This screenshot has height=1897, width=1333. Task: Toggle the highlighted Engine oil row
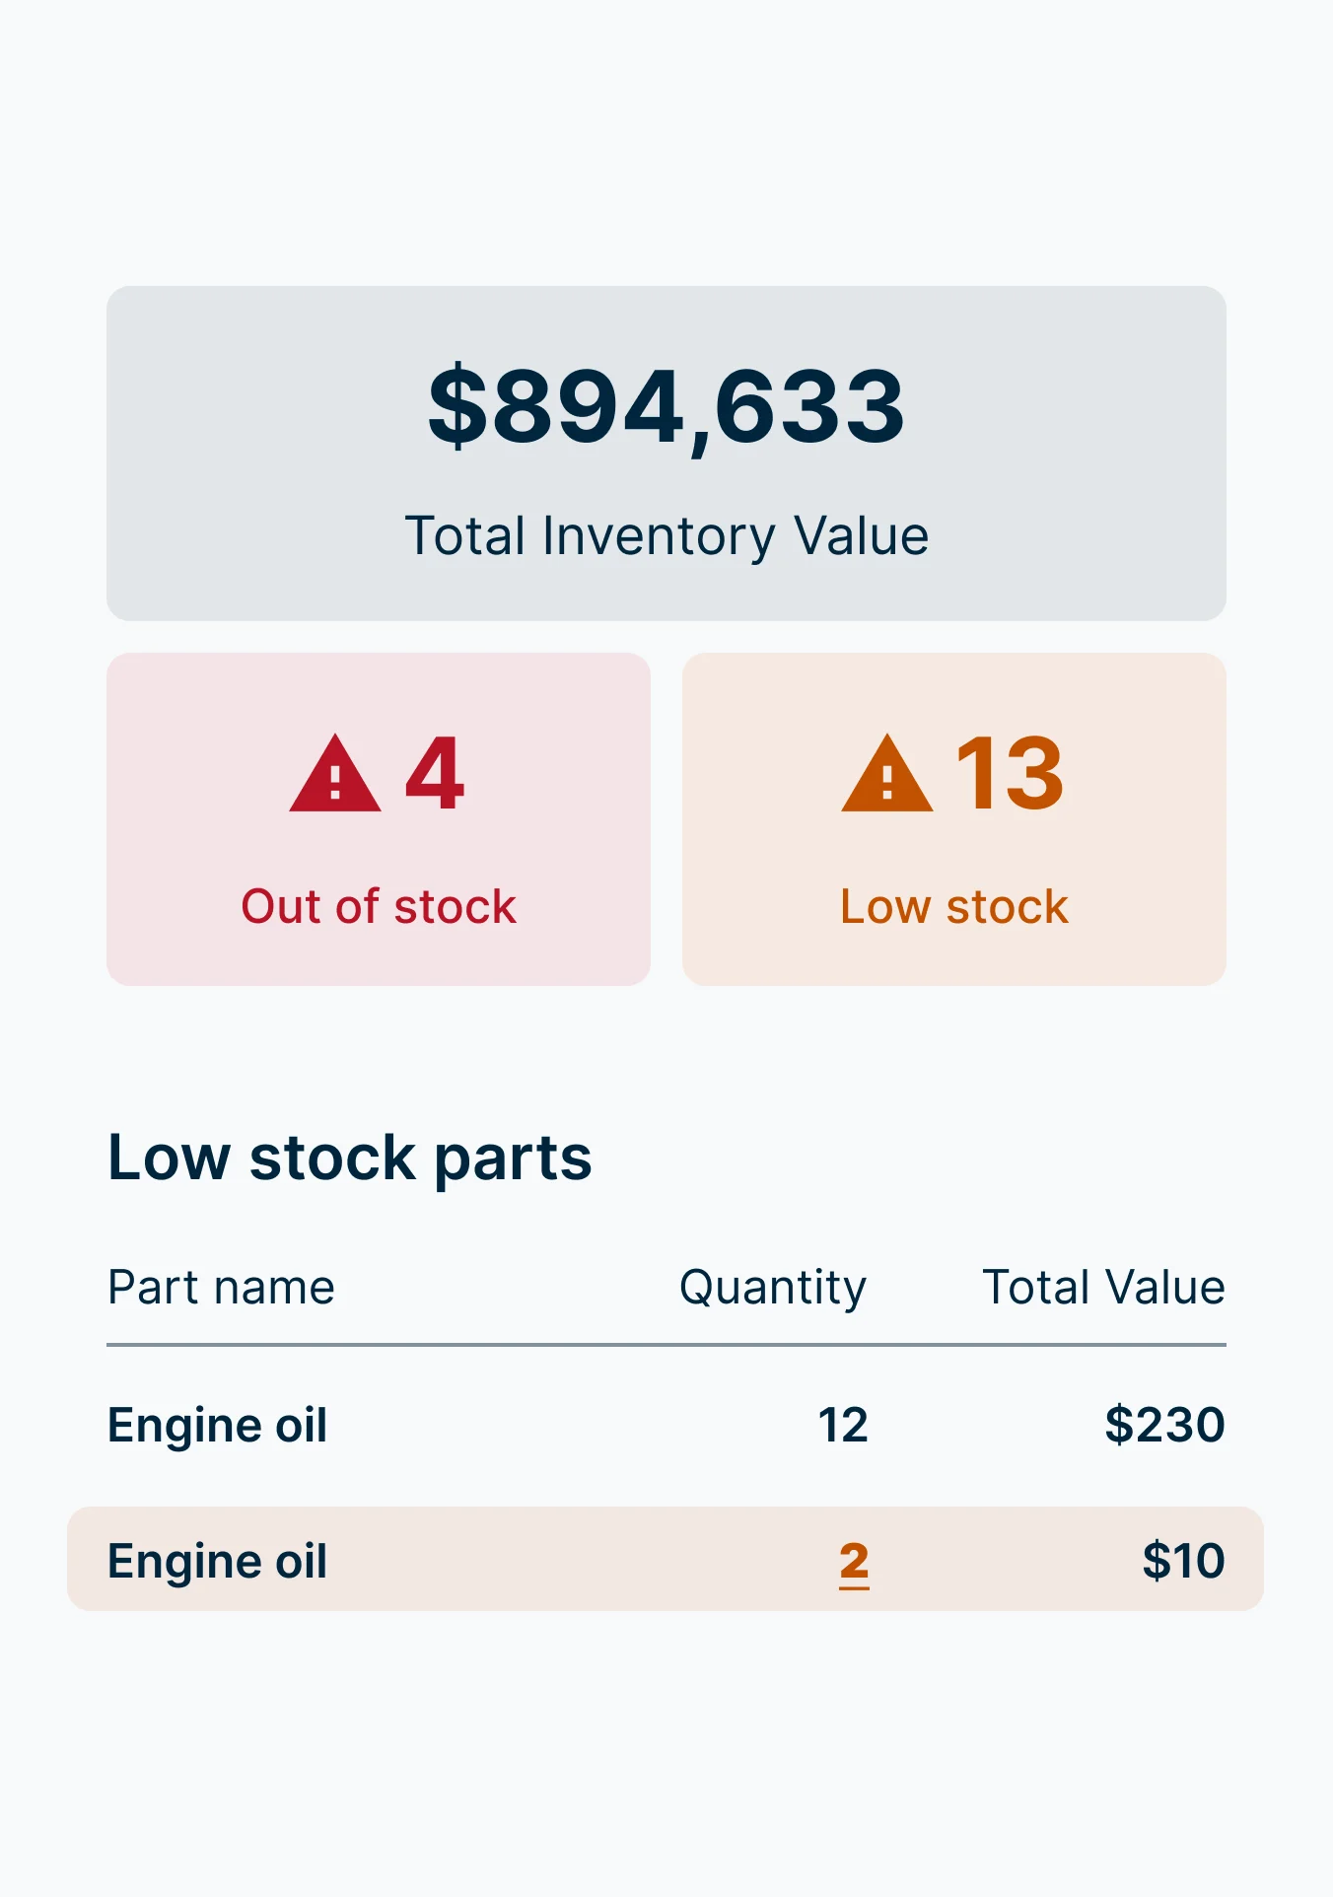click(666, 1561)
